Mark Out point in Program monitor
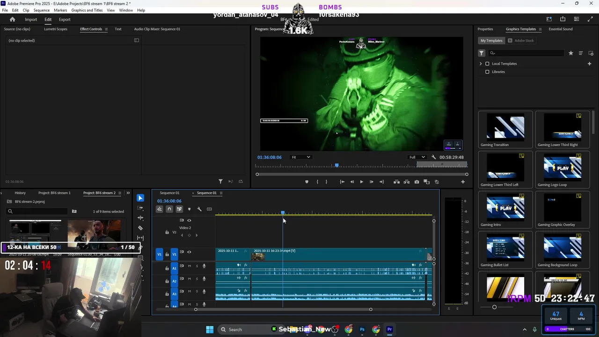This screenshot has height=337, width=599. tap(327, 182)
